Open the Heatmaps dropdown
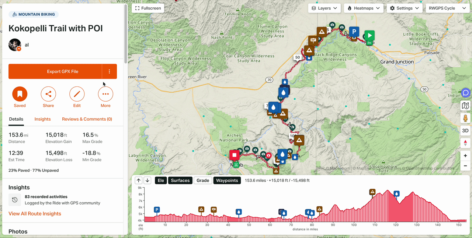472x238 pixels. coord(364,8)
